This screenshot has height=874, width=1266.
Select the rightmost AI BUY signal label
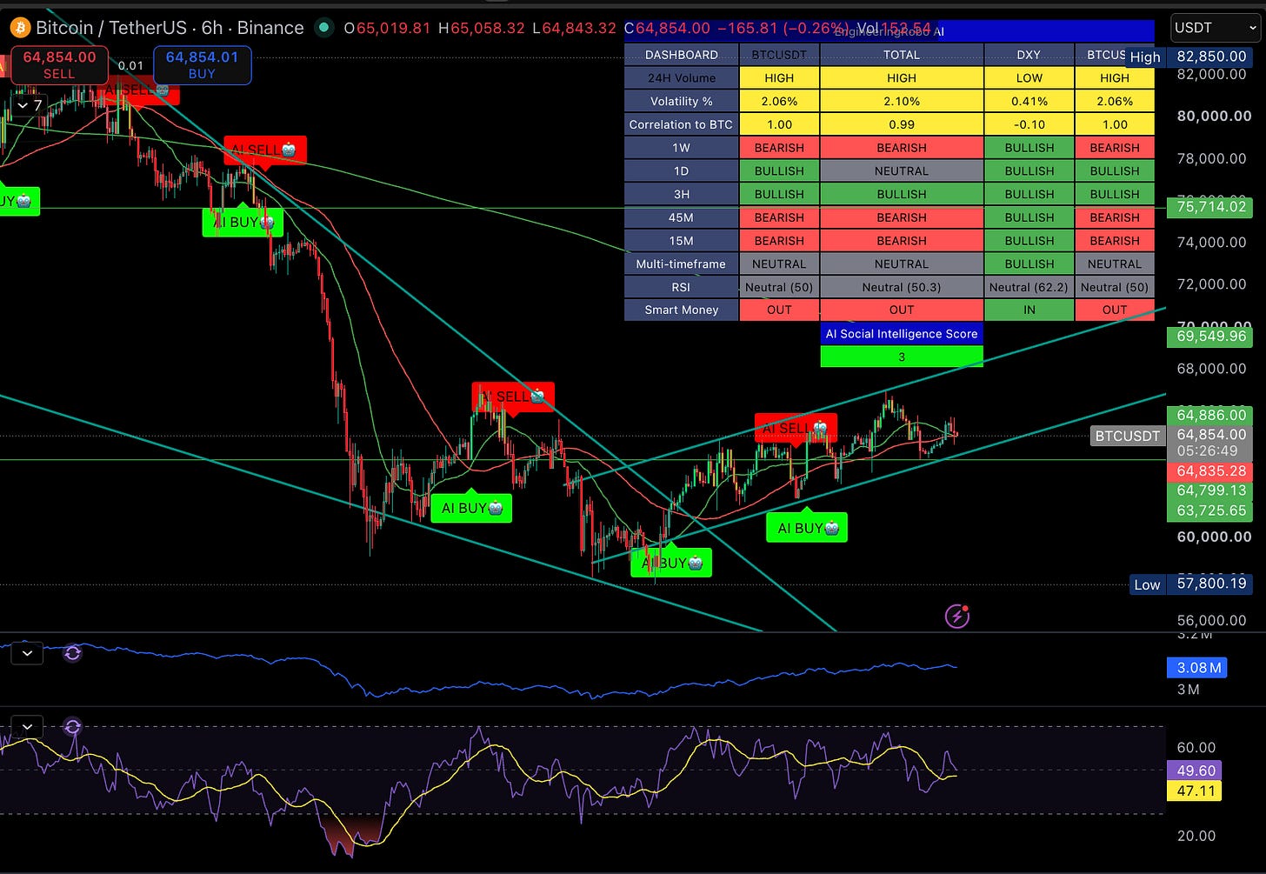click(807, 528)
